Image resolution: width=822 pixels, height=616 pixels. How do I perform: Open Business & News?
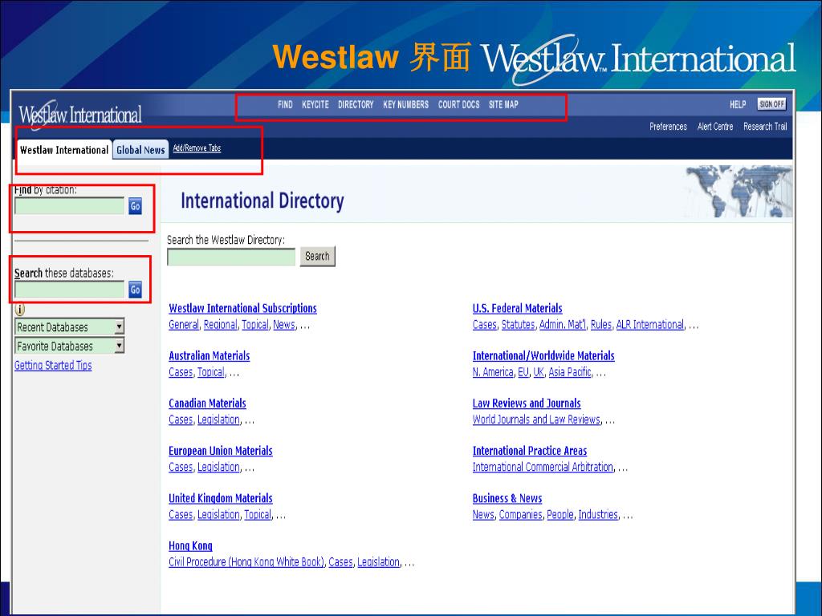point(507,499)
